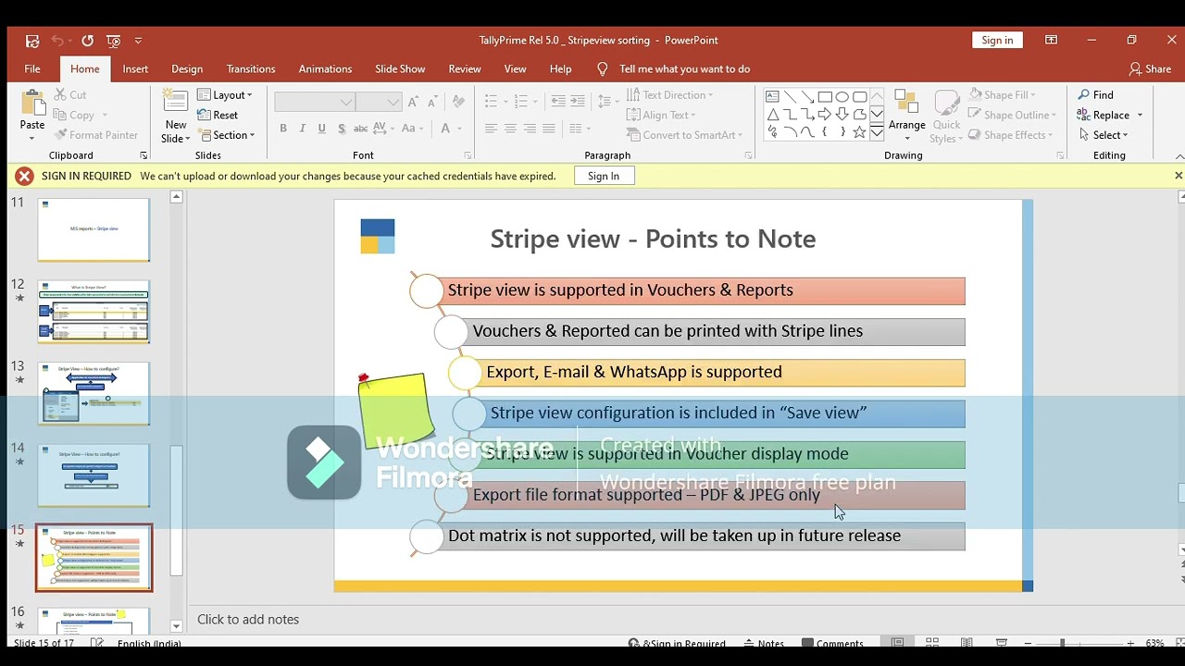1185x666 pixels.
Task: Click Replace in Editing group
Action: (x=1109, y=115)
